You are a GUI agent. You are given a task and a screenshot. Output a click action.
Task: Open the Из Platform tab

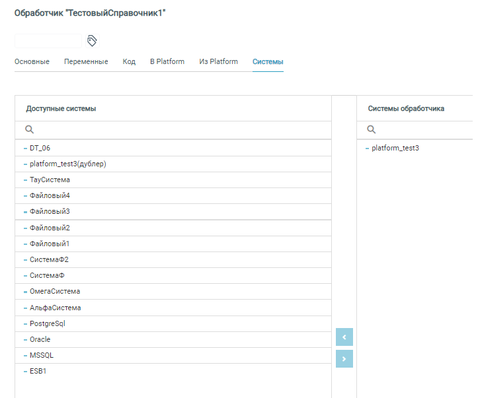point(218,62)
